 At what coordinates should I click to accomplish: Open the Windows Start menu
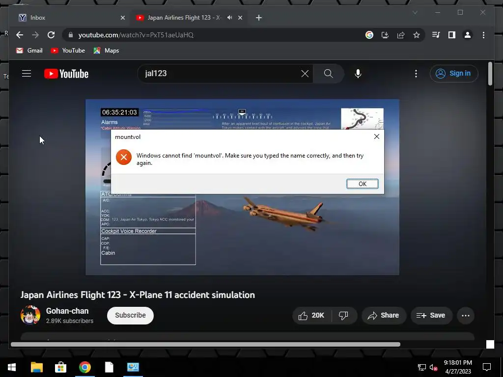click(12, 367)
